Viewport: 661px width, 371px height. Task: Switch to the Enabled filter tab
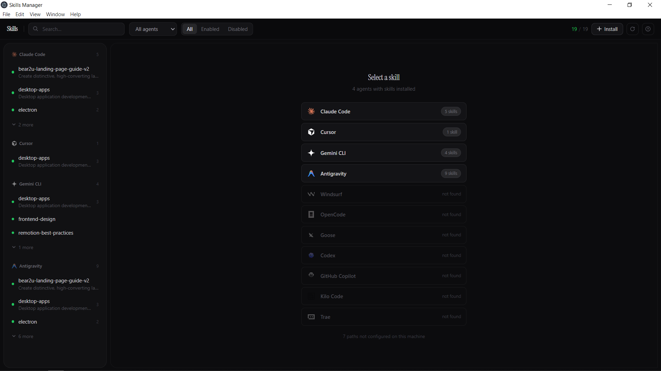coord(210,29)
